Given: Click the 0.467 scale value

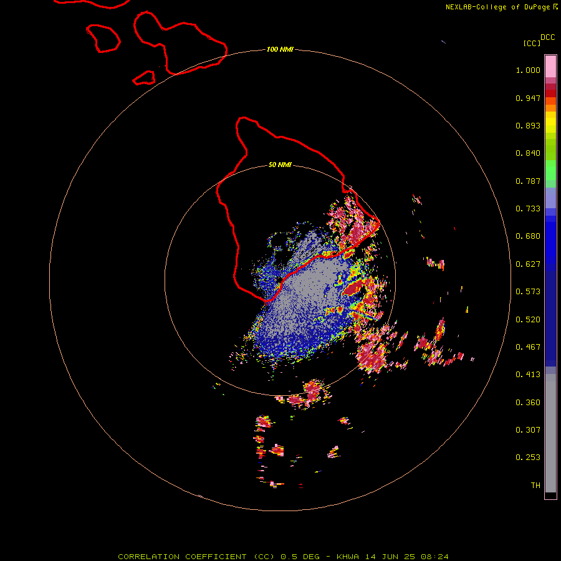Looking at the screenshot, I should (528, 347).
